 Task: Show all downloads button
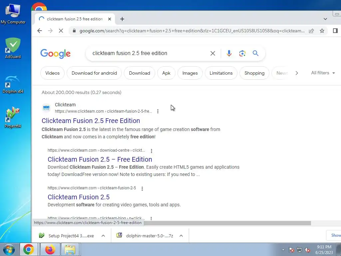tap(334, 235)
